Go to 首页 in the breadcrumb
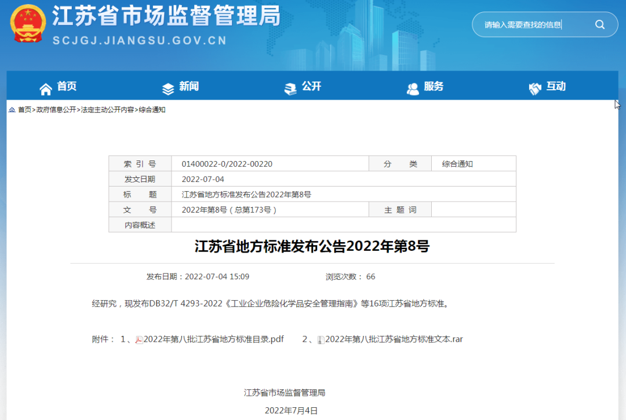 tap(24, 109)
